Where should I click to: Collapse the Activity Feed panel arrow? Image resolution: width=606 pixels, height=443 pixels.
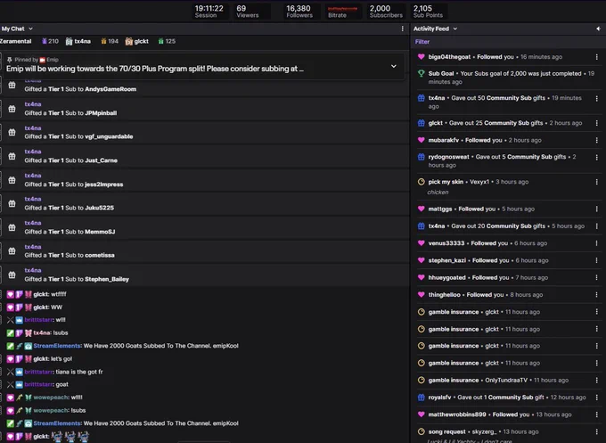coord(598,29)
